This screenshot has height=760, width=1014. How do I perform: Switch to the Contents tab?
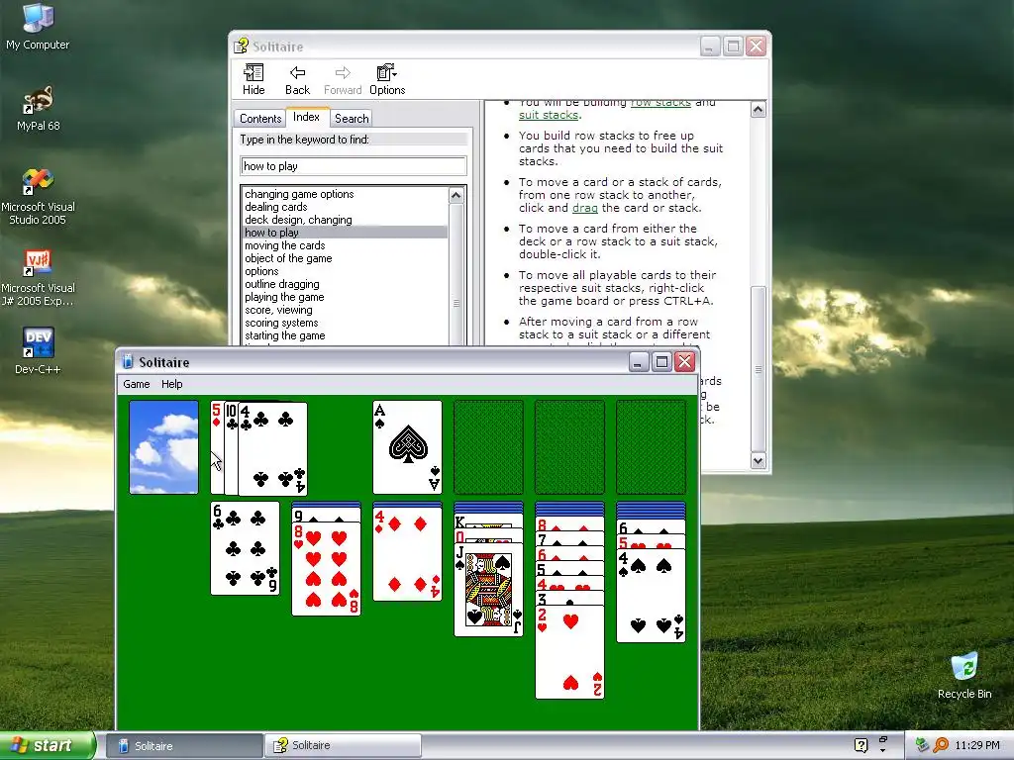[260, 119]
